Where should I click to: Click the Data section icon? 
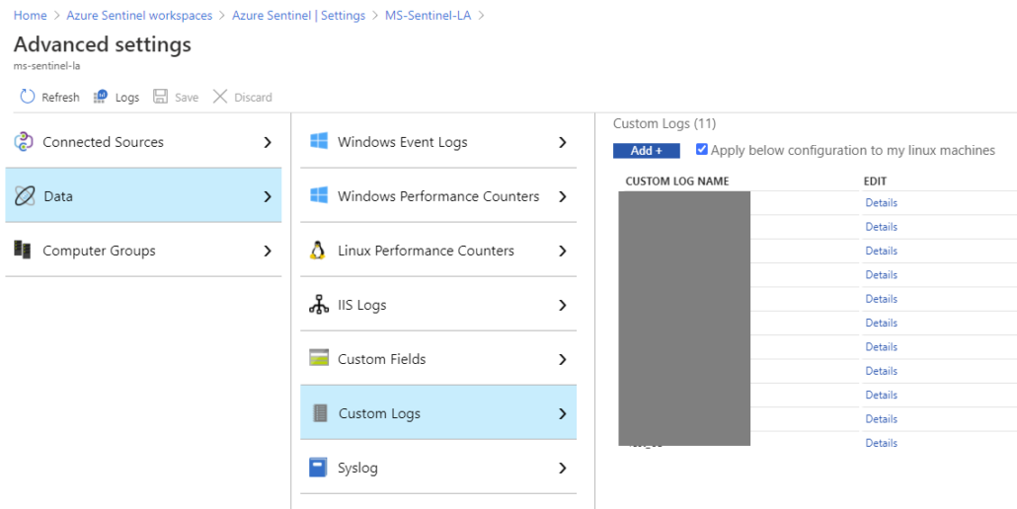tap(24, 196)
